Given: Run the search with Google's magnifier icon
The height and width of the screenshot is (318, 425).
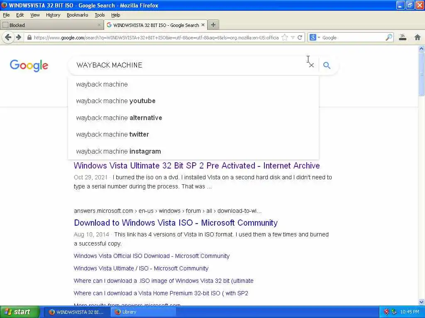Looking at the screenshot, I should [x=327, y=65].
